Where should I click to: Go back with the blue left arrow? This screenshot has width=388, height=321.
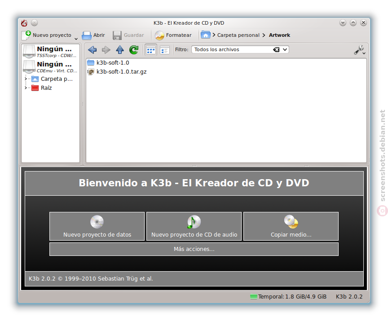coord(93,50)
